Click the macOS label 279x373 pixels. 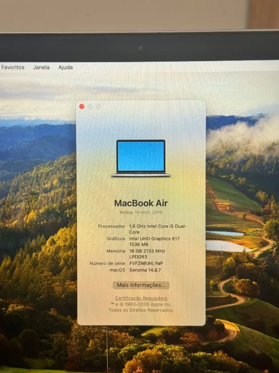tap(117, 270)
